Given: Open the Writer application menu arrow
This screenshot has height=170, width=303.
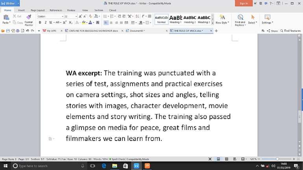Looking at the screenshot, I should [18, 4].
